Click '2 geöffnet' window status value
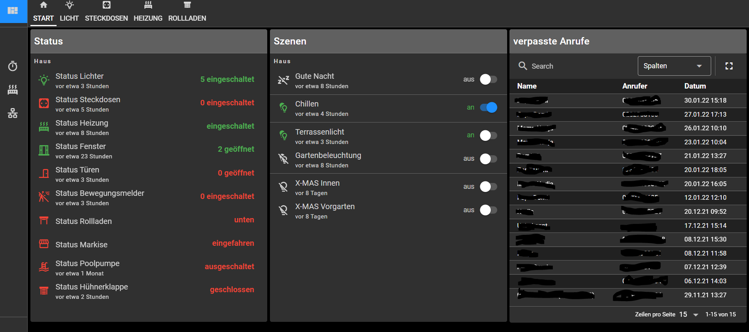 click(236, 149)
